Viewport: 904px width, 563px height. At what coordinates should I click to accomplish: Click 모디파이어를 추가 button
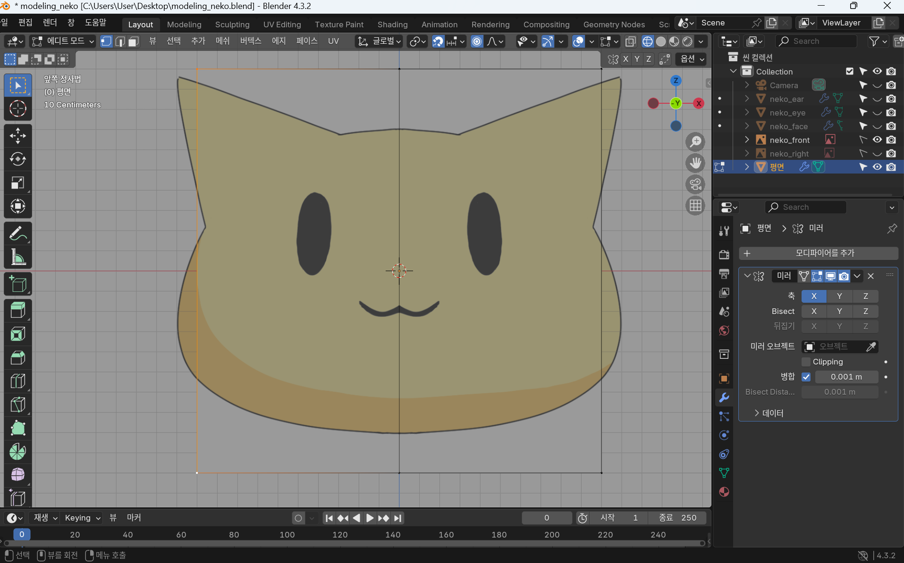coord(819,253)
